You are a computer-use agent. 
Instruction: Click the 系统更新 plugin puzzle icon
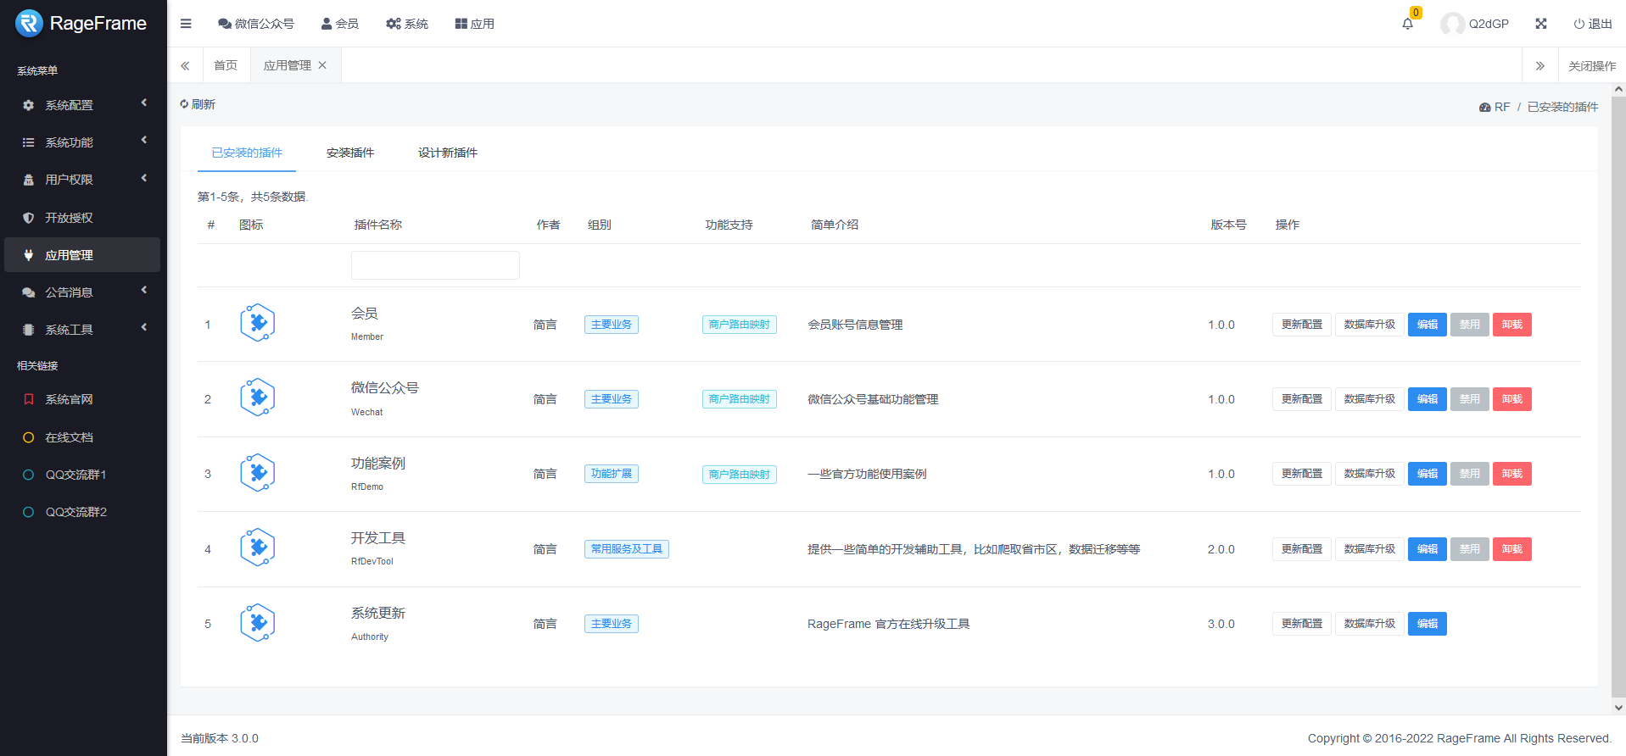point(257,623)
